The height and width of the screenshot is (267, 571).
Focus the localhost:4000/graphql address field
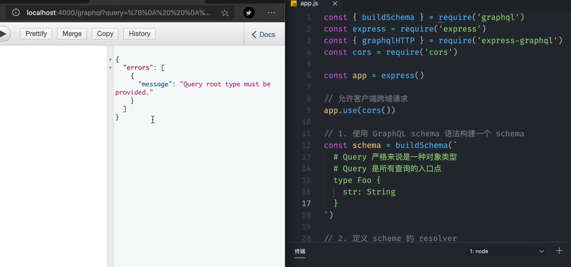(118, 13)
